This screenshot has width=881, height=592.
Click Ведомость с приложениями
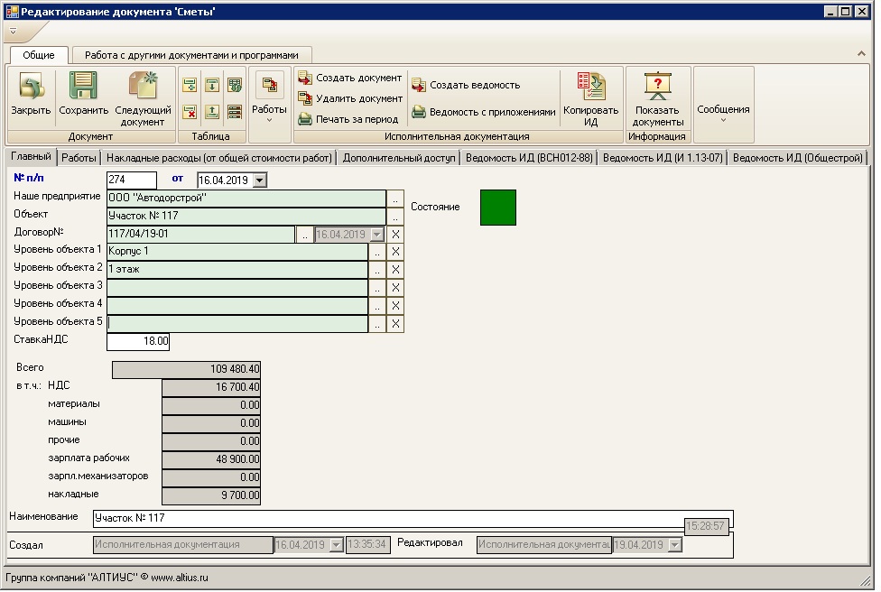(x=483, y=112)
